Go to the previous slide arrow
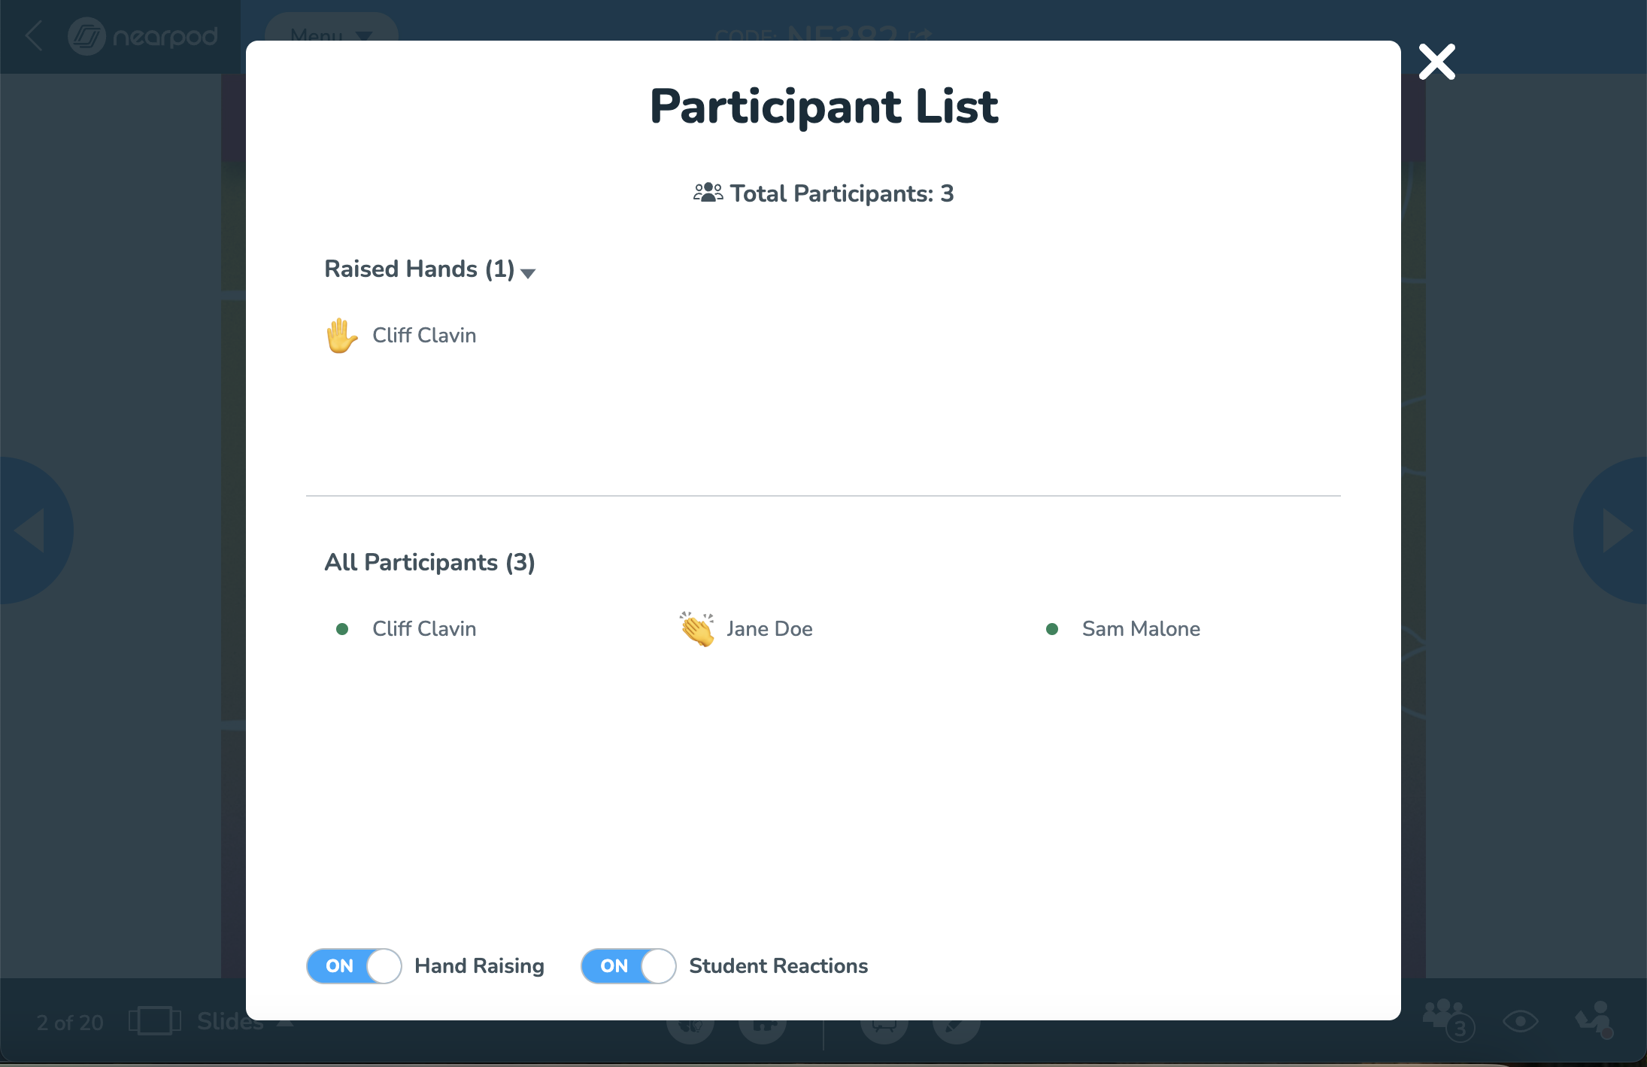This screenshot has width=1647, height=1067. pos(32,530)
